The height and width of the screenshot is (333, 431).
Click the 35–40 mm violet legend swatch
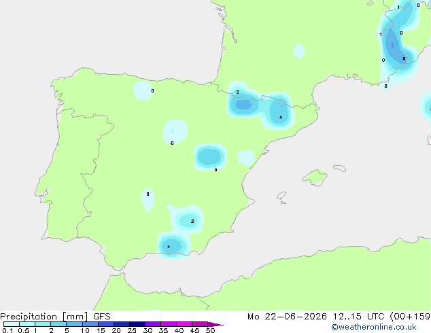click(168, 324)
